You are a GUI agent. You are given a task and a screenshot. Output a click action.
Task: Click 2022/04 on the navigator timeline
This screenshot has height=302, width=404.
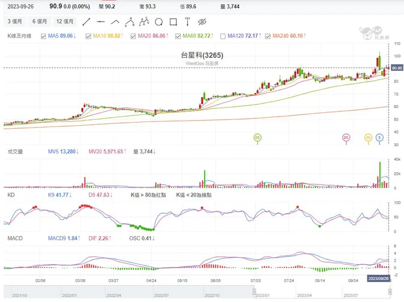[114, 295]
